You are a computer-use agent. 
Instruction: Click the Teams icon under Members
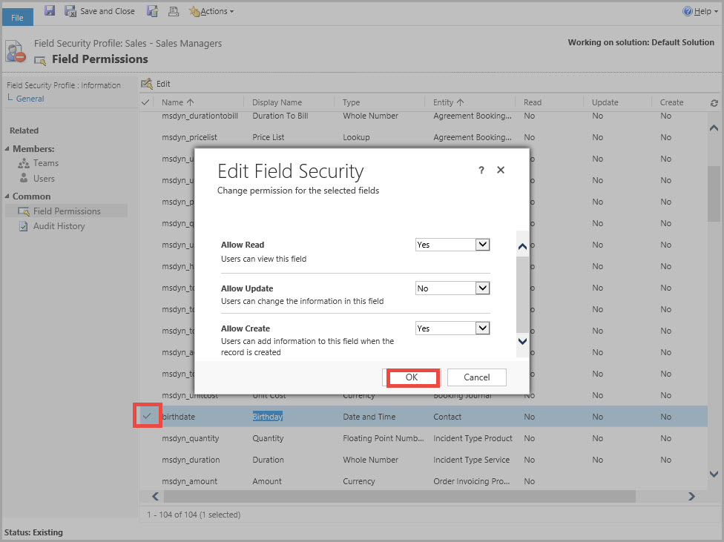[24, 163]
